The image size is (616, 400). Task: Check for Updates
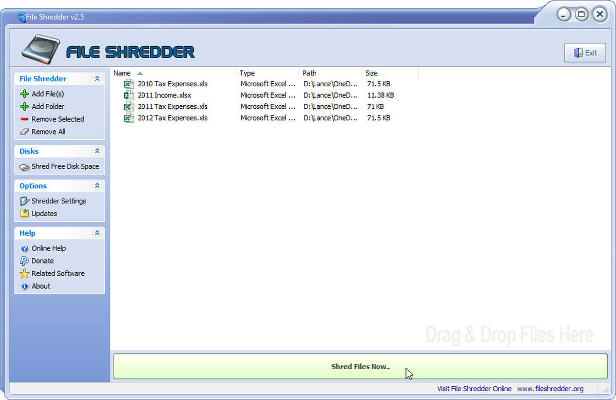pyautogui.click(x=44, y=214)
